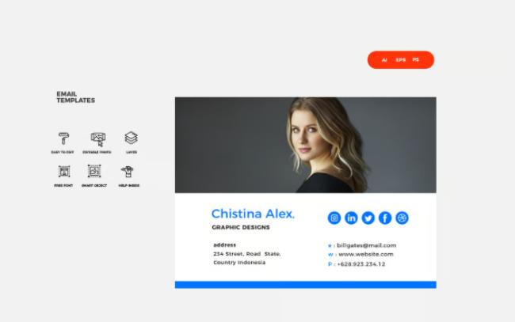The width and height of the screenshot is (515, 322).
Task: Click the Smart Object icon
Action: (x=94, y=171)
